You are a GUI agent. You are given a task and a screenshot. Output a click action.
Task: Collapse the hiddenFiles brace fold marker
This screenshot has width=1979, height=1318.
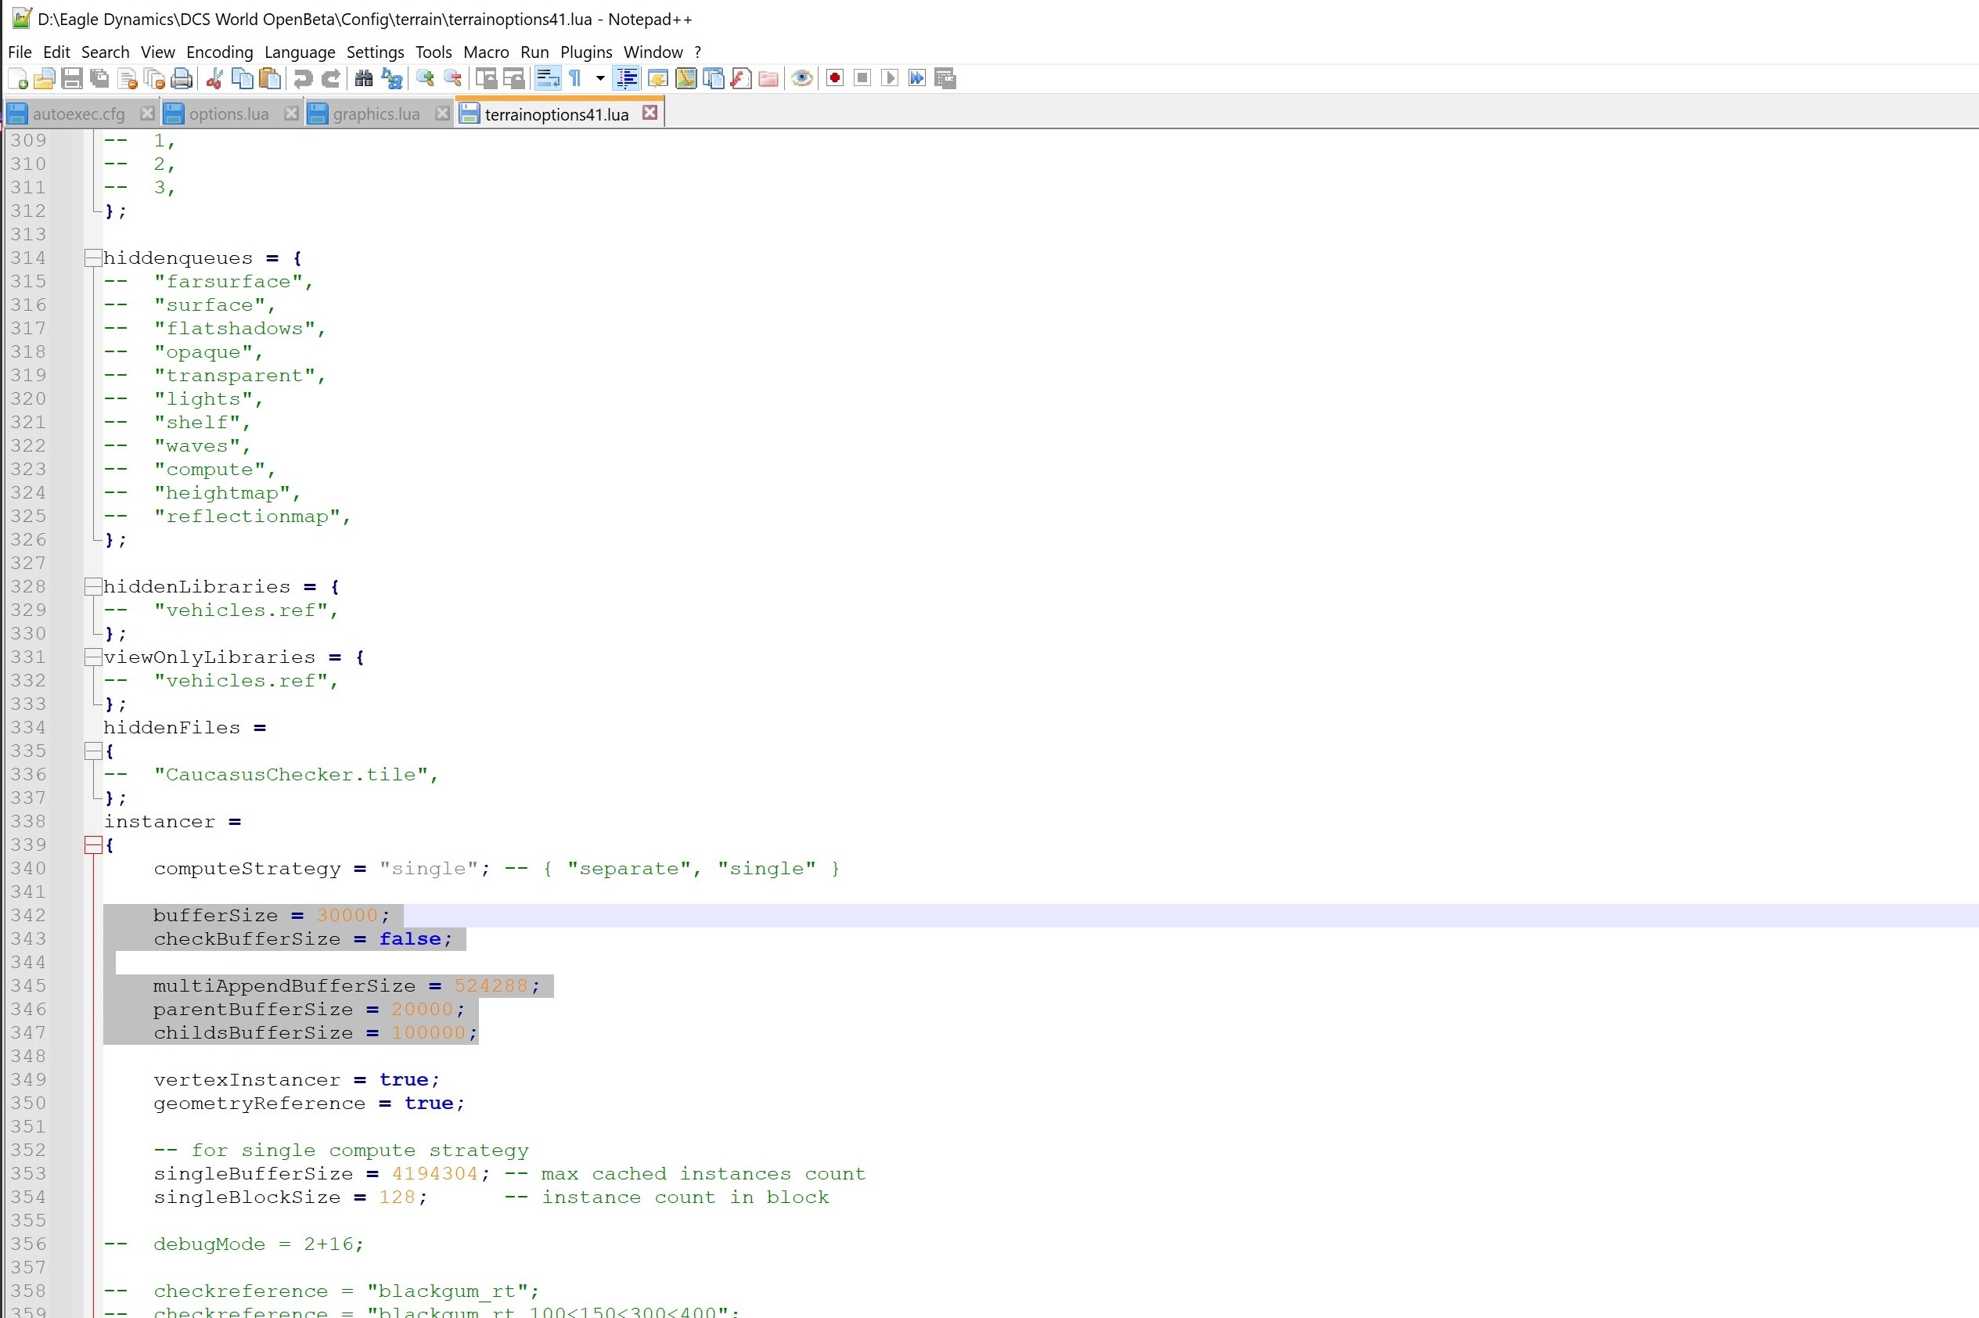click(x=93, y=751)
